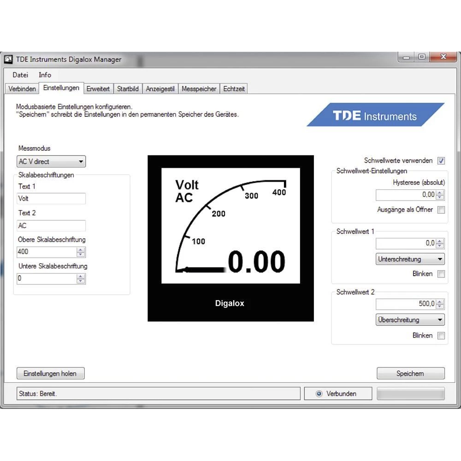This screenshot has width=461, height=461.
Task: Switch to the Anzeigestil tab
Action: click(x=160, y=89)
